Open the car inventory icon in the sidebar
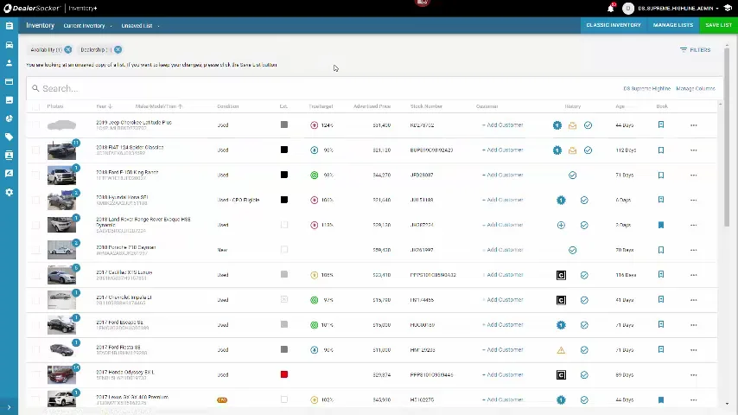 [x=9, y=45]
